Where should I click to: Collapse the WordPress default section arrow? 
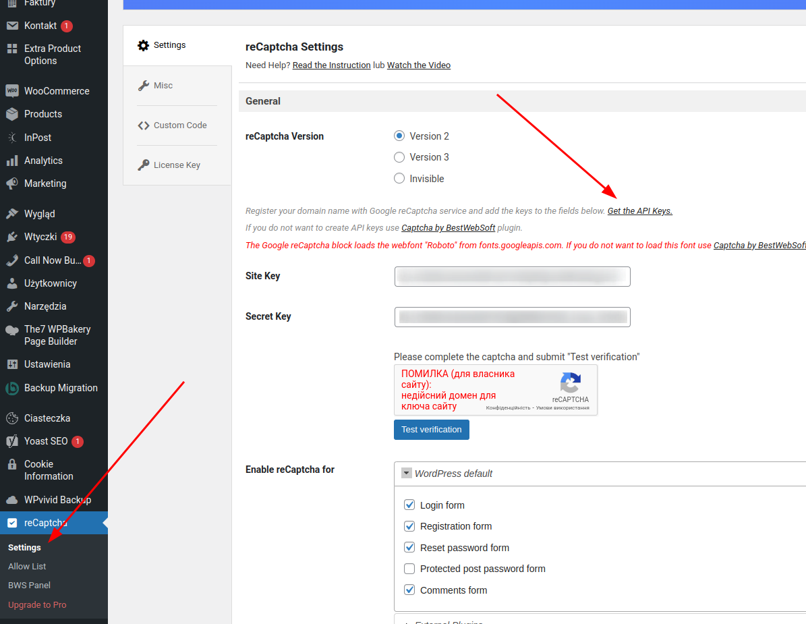coord(407,473)
